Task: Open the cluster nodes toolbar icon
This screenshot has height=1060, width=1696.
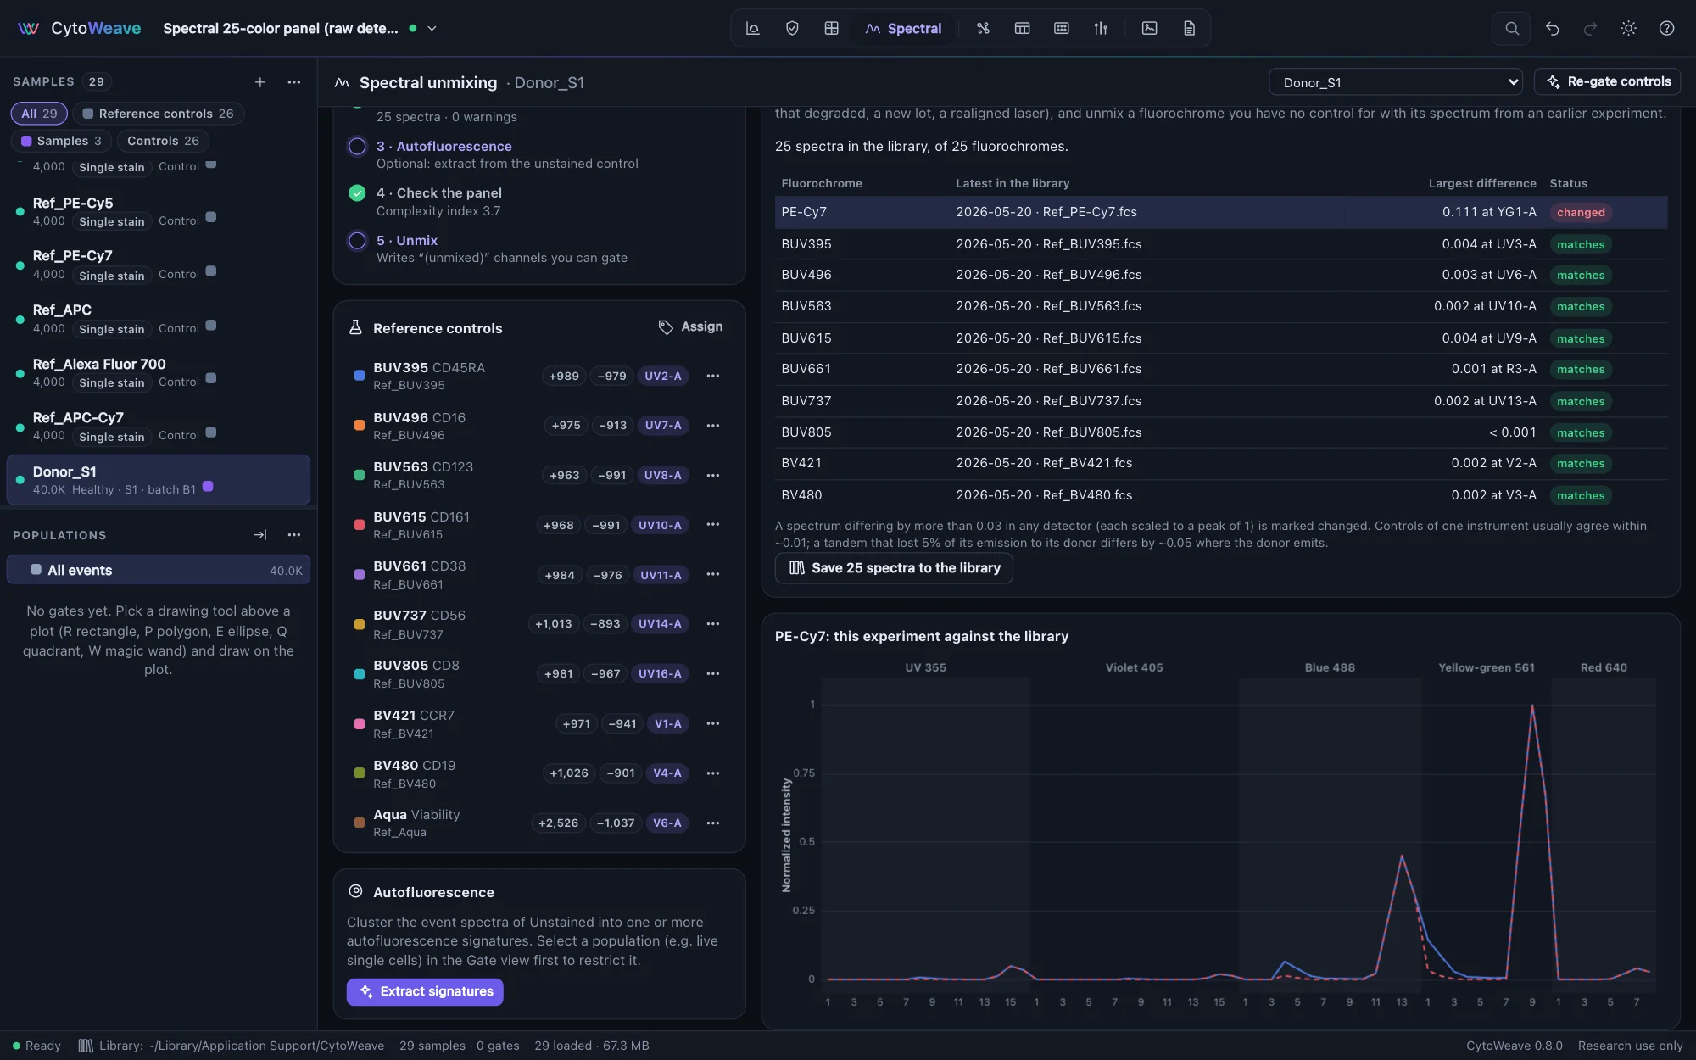Action: tap(983, 29)
